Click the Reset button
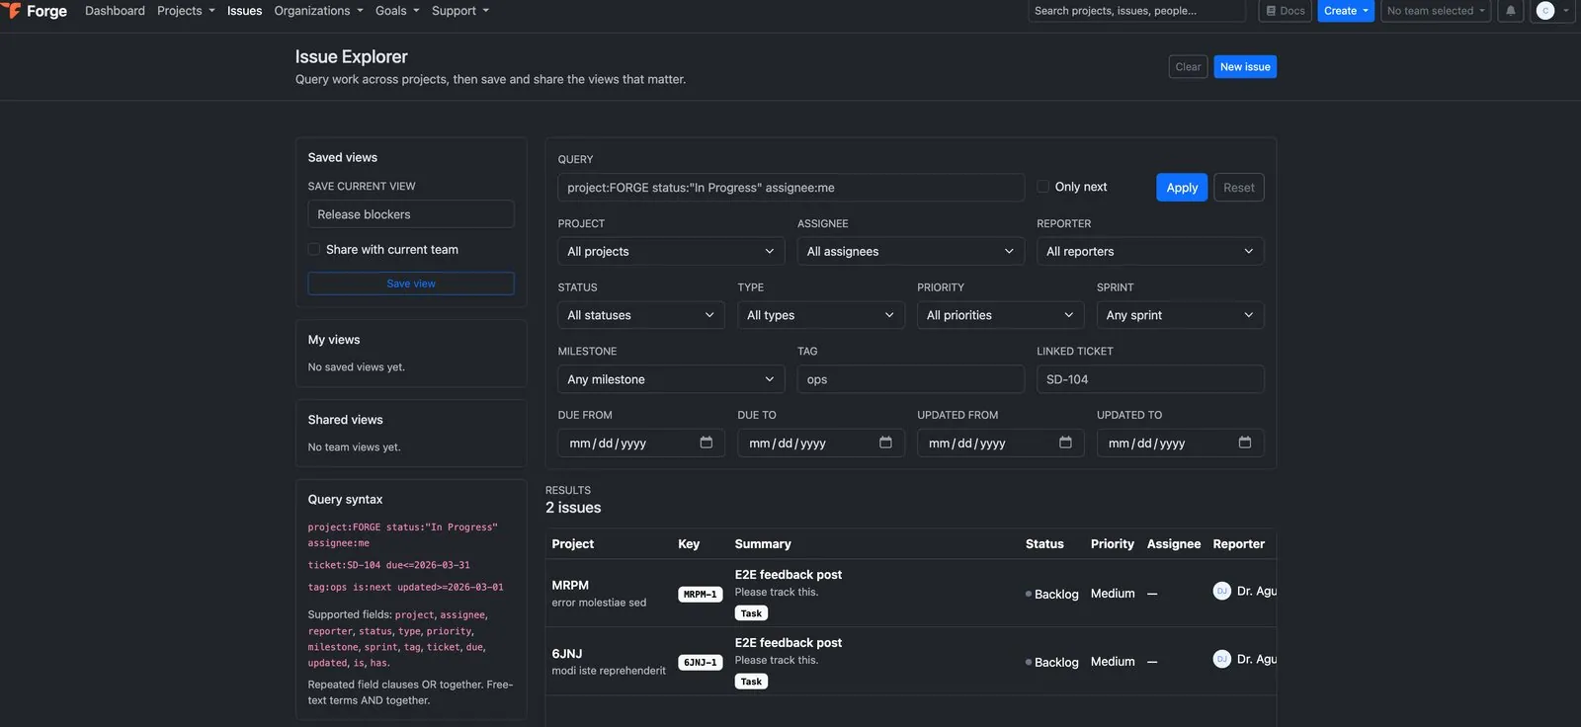The height and width of the screenshot is (727, 1581). pos(1239,188)
